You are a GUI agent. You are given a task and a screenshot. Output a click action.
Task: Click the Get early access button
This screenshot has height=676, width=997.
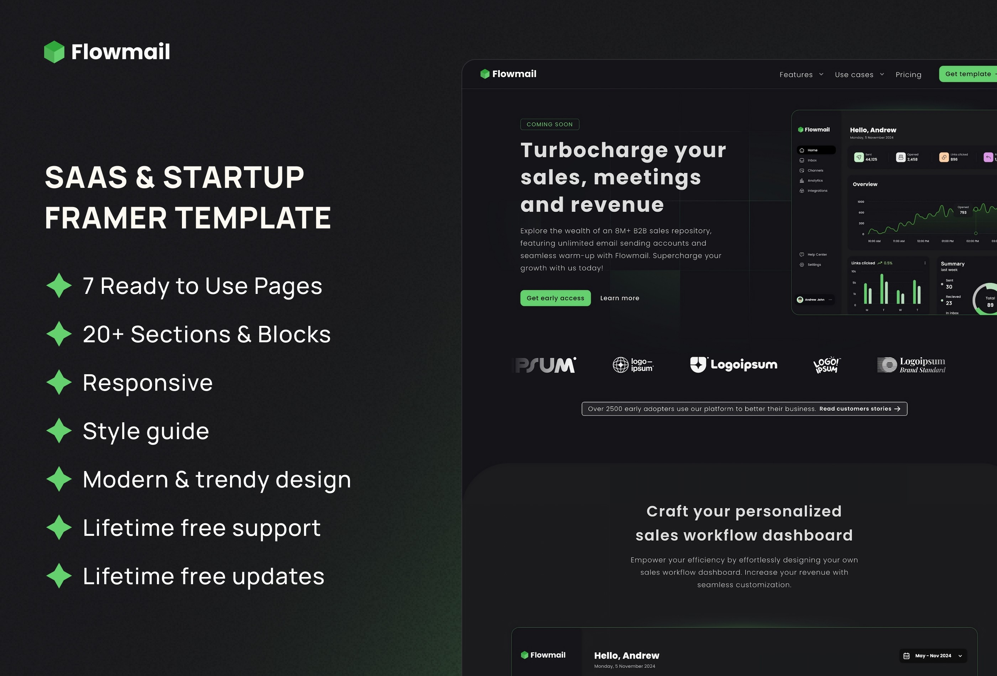pos(555,297)
